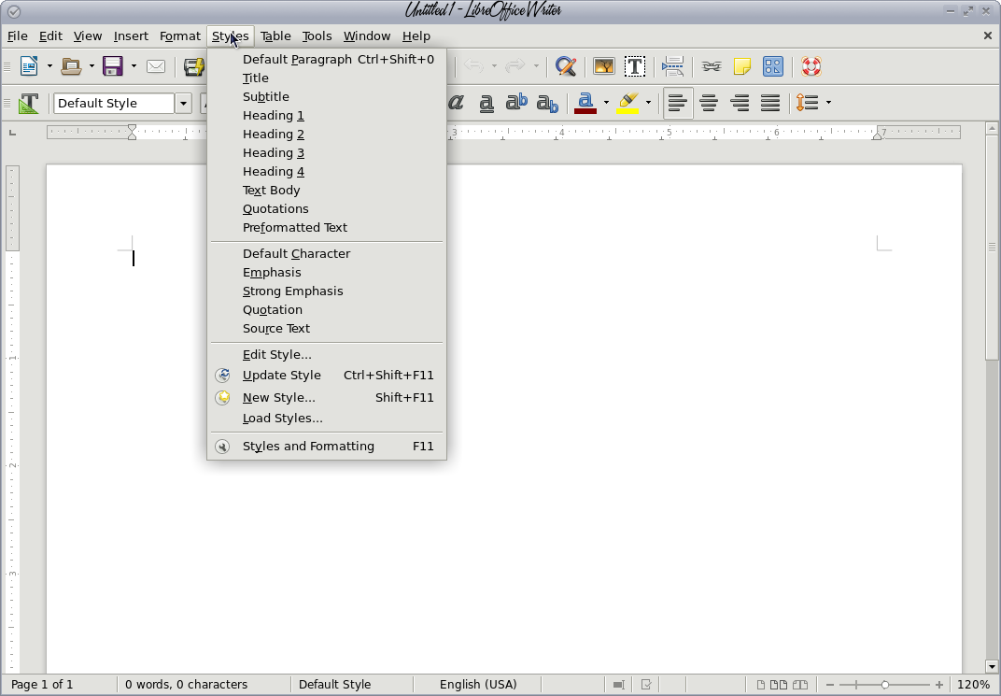Open font color dropdown arrow
The width and height of the screenshot is (1001, 696).
(606, 103)
